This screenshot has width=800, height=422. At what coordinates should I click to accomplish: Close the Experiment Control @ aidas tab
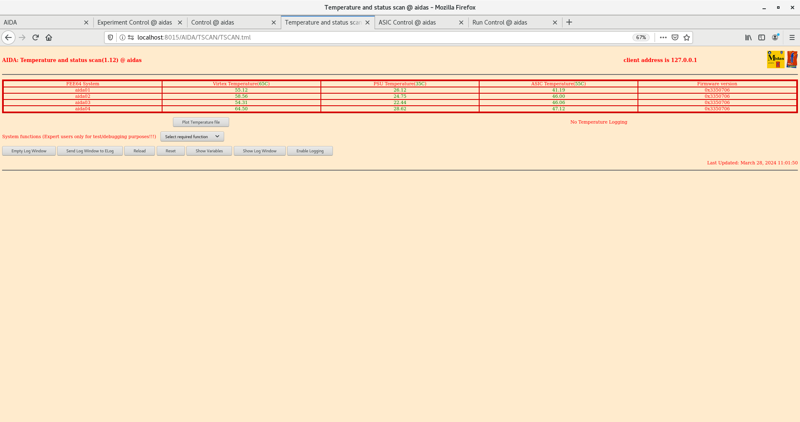pyautogui.click(x=180, y=22)
